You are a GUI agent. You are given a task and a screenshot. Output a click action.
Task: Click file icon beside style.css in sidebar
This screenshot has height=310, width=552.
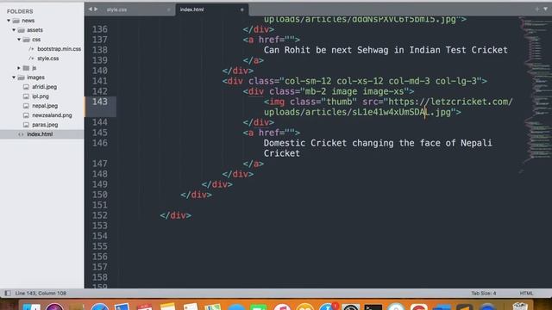click(x=31, y=59)
